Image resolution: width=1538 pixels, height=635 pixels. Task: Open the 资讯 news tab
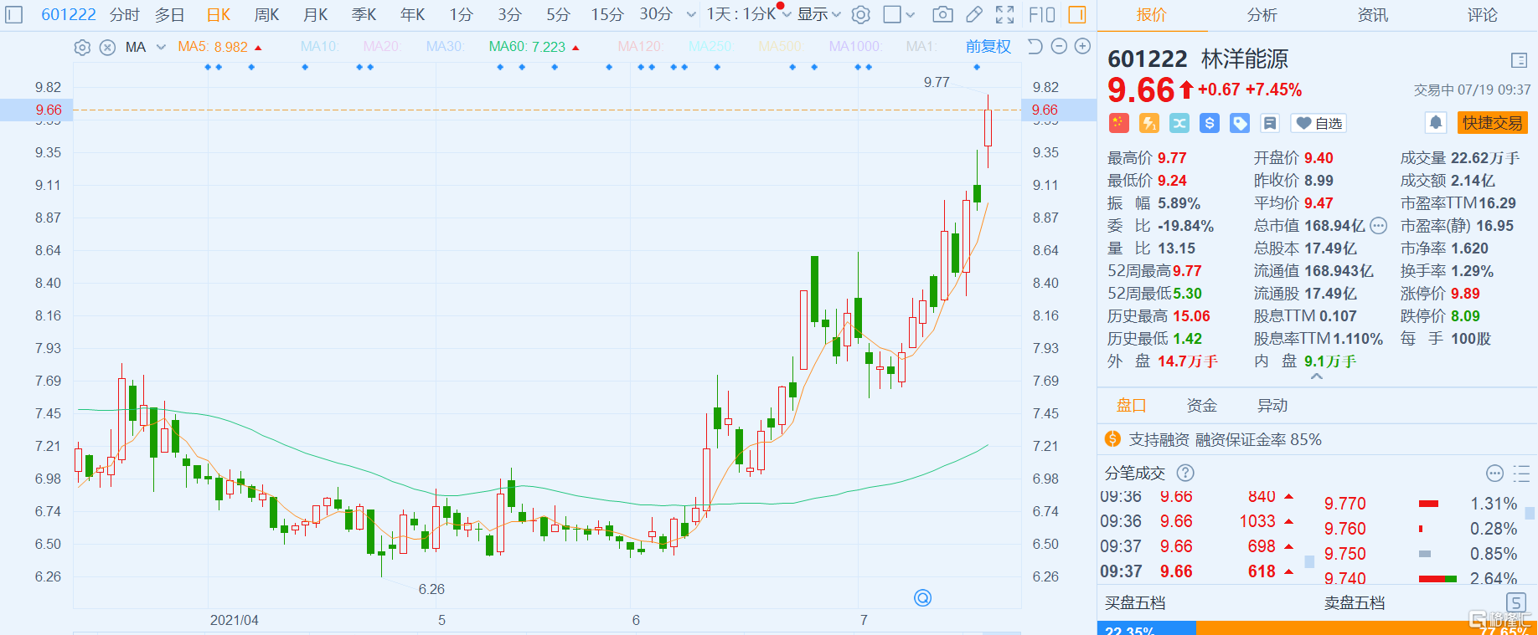[1372, 14]
